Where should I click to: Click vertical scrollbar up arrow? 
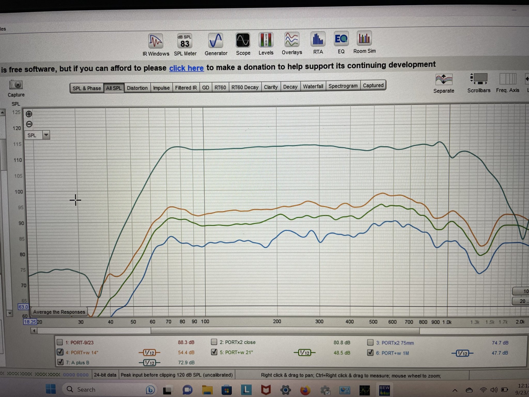[x=2, y=112]
